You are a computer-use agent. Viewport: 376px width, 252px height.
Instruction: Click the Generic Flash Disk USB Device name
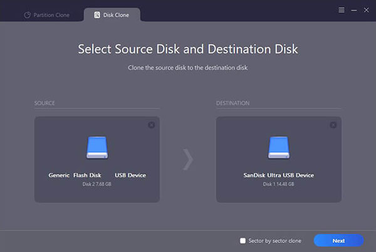pyautogui.click(x=97, y=176)
